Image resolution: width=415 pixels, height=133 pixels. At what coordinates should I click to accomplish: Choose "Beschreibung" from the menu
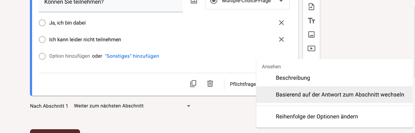pos(293,78)
